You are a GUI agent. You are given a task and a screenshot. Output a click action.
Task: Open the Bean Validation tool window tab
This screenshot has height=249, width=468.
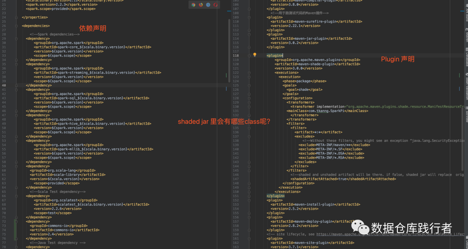point(466,86)
